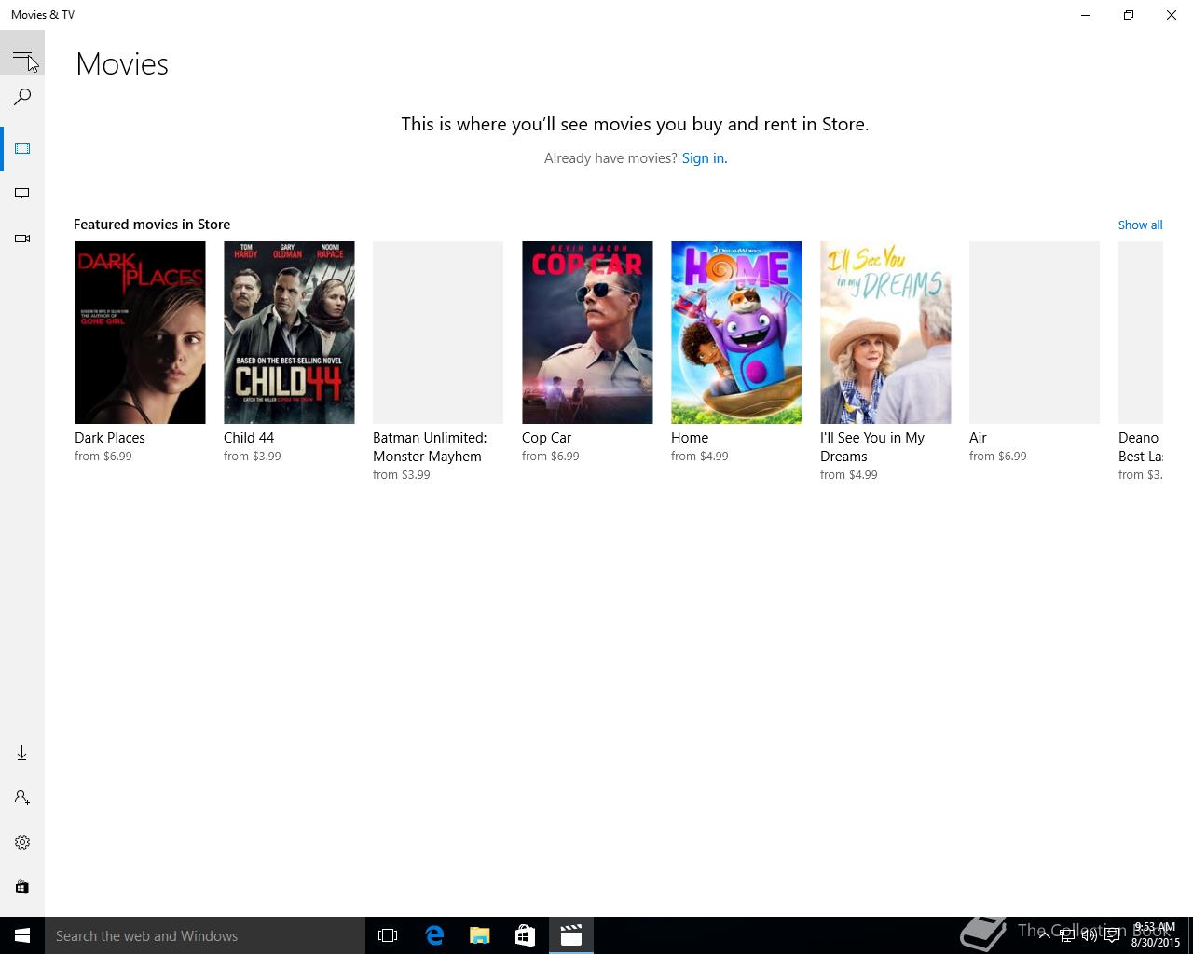Image resolution: width=1193 pixels, height=954 pixels.
Task: Open the search magnifier icon
Action: click(x=22, y=97)
